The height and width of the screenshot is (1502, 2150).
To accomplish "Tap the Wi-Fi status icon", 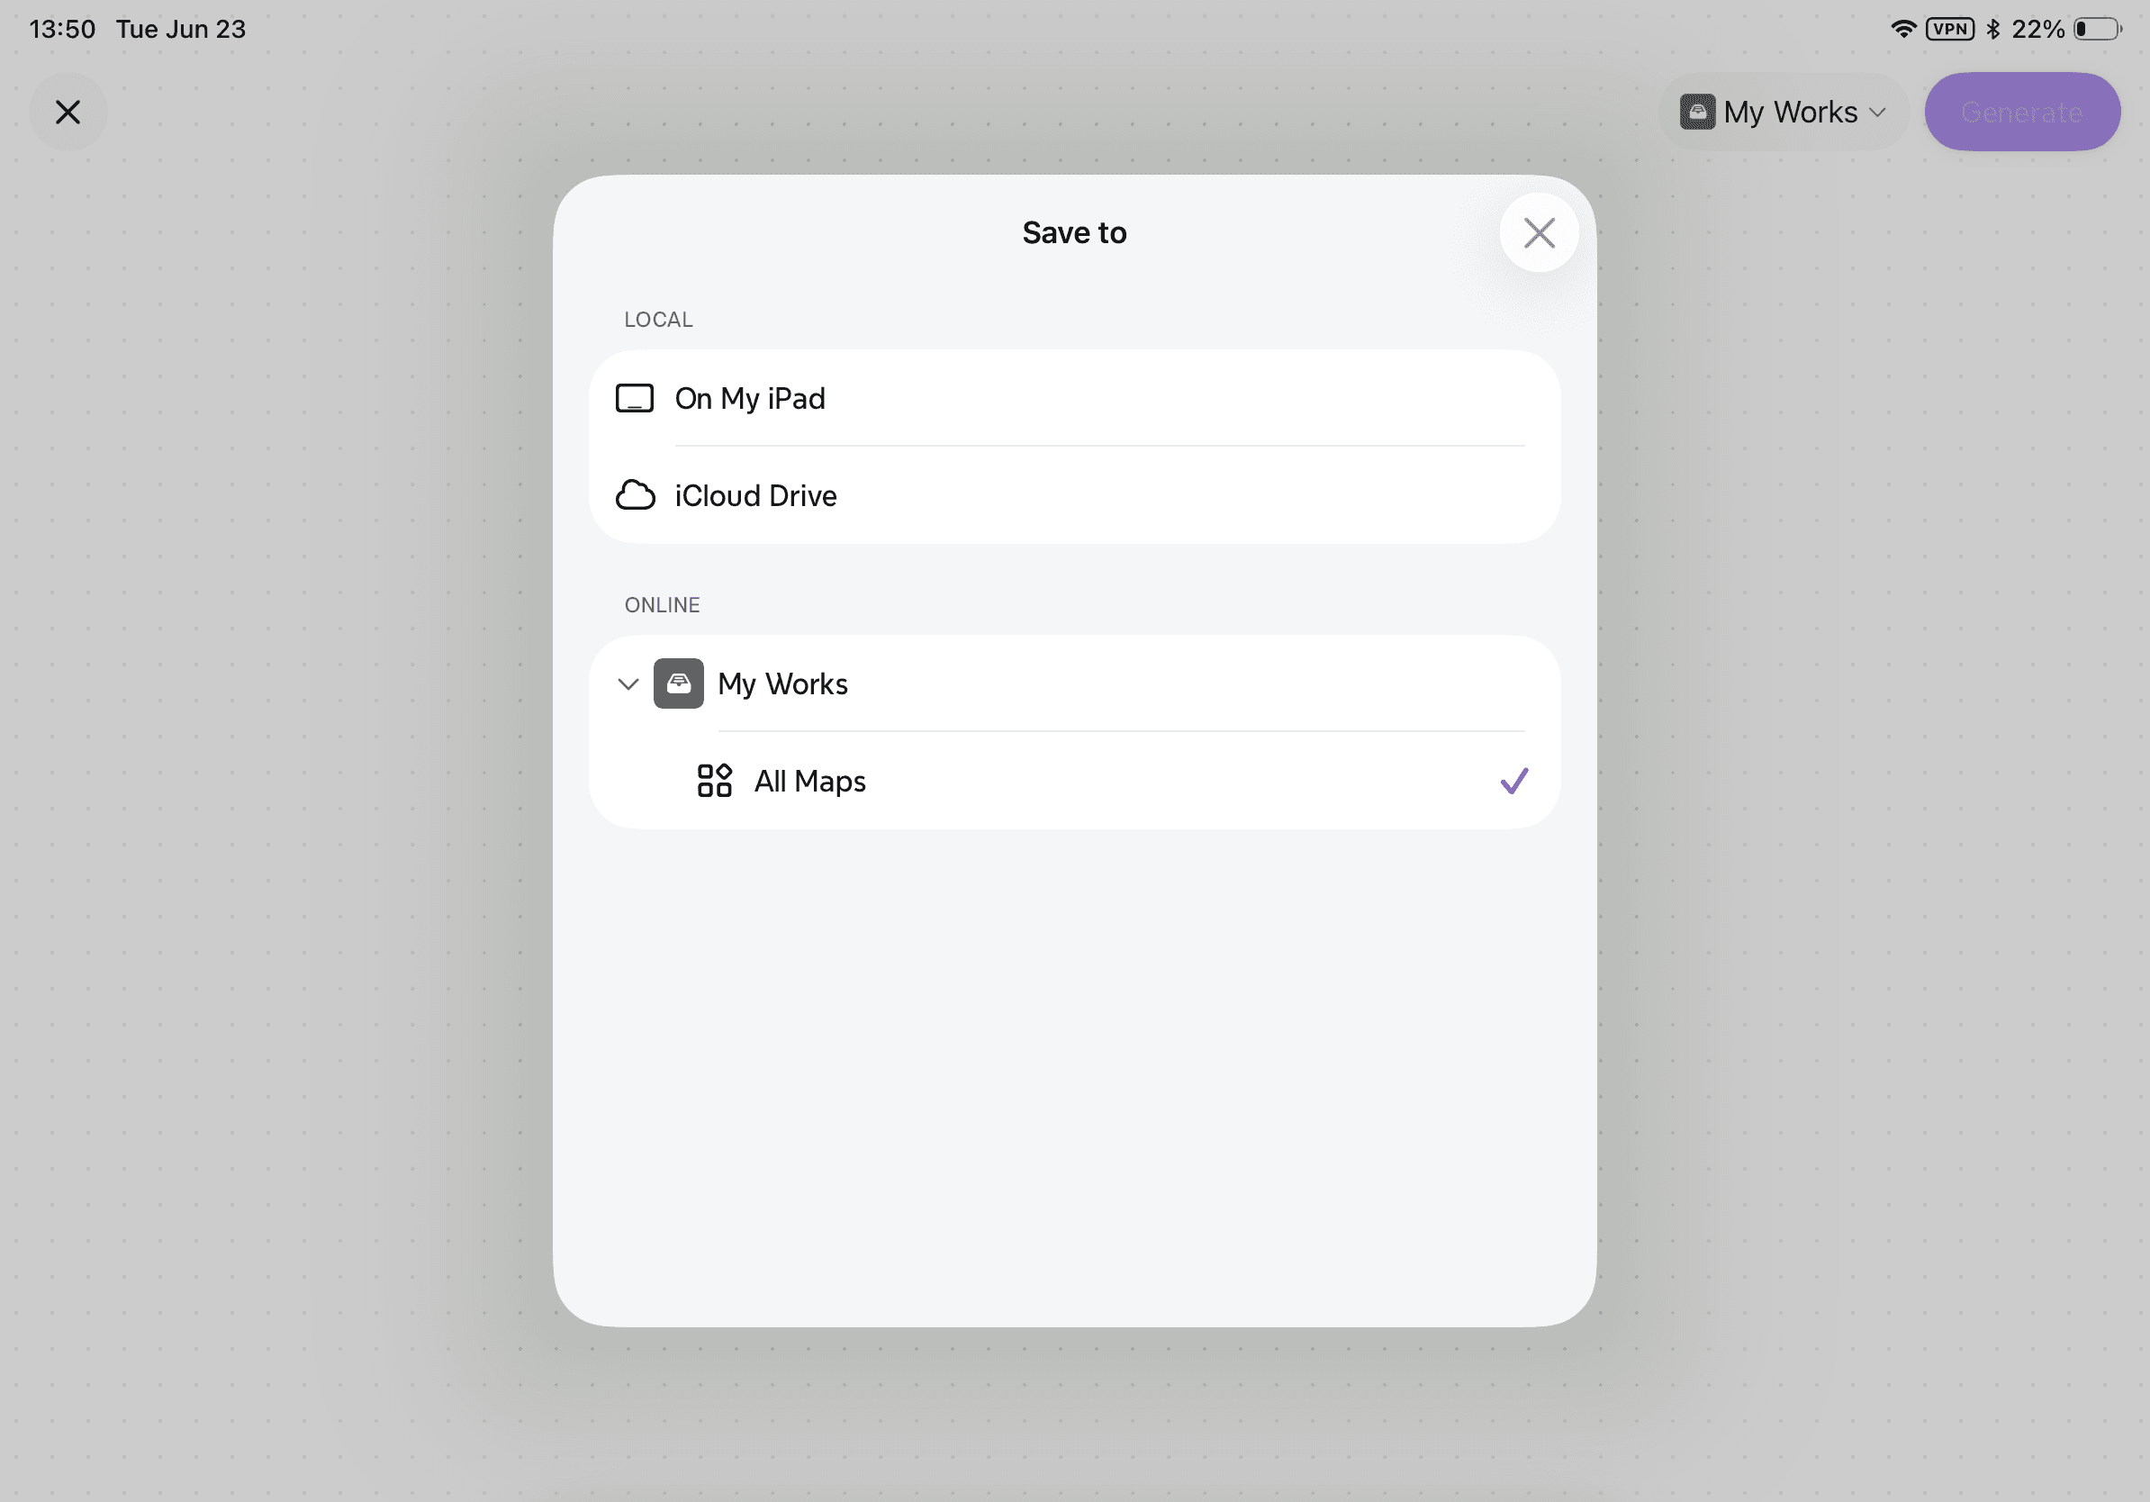I will (x=1902, y=29).
